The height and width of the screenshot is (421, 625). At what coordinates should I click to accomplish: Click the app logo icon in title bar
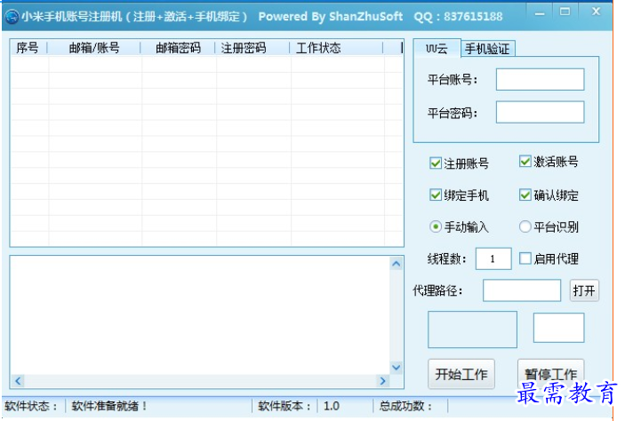[12, 17]
